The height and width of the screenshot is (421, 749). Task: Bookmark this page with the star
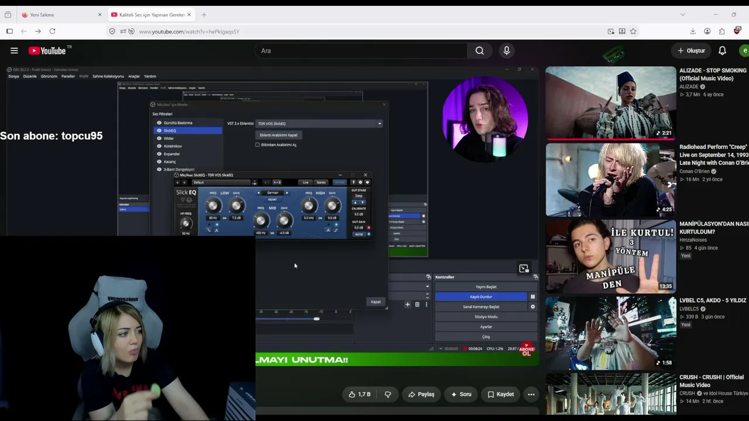[x=633, y=32]
